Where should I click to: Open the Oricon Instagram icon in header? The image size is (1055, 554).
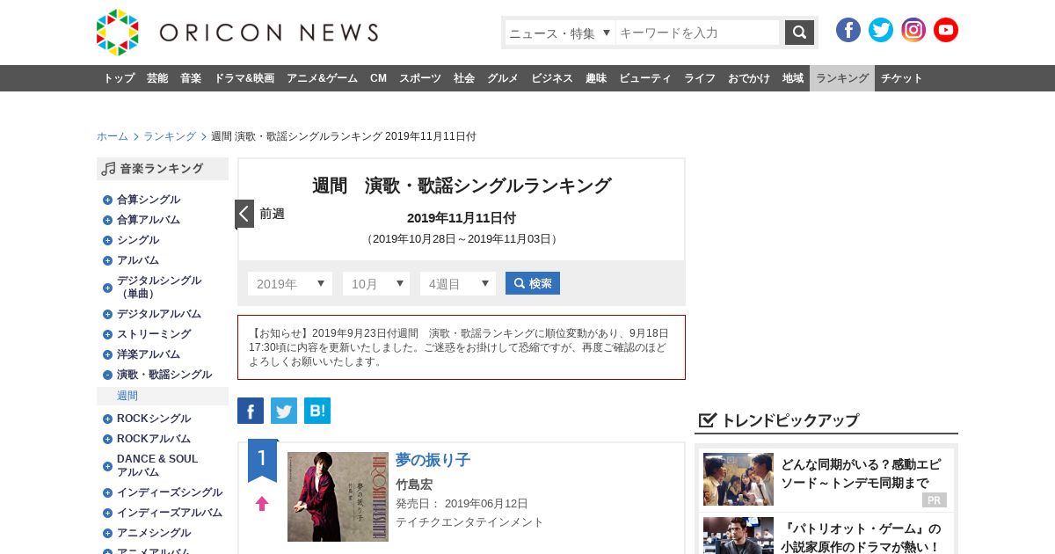tap(913, 30)
